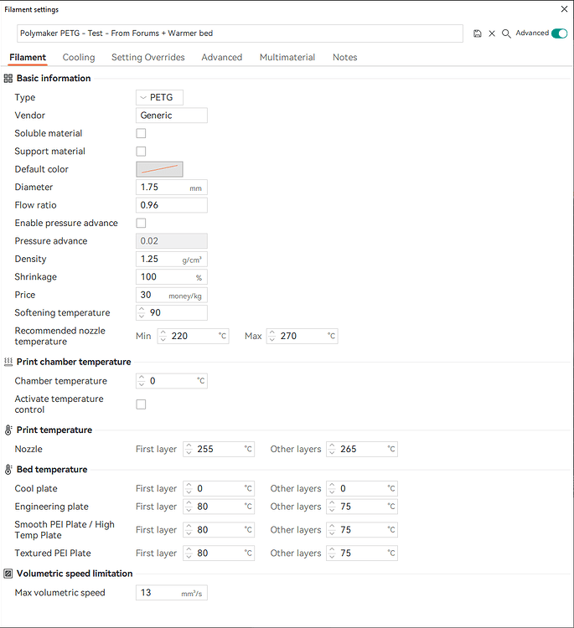574x628 pixels.
Task: Click Engineering plate First layer stepper arrows
Action: pyautogui.click(x=189, y=507)
